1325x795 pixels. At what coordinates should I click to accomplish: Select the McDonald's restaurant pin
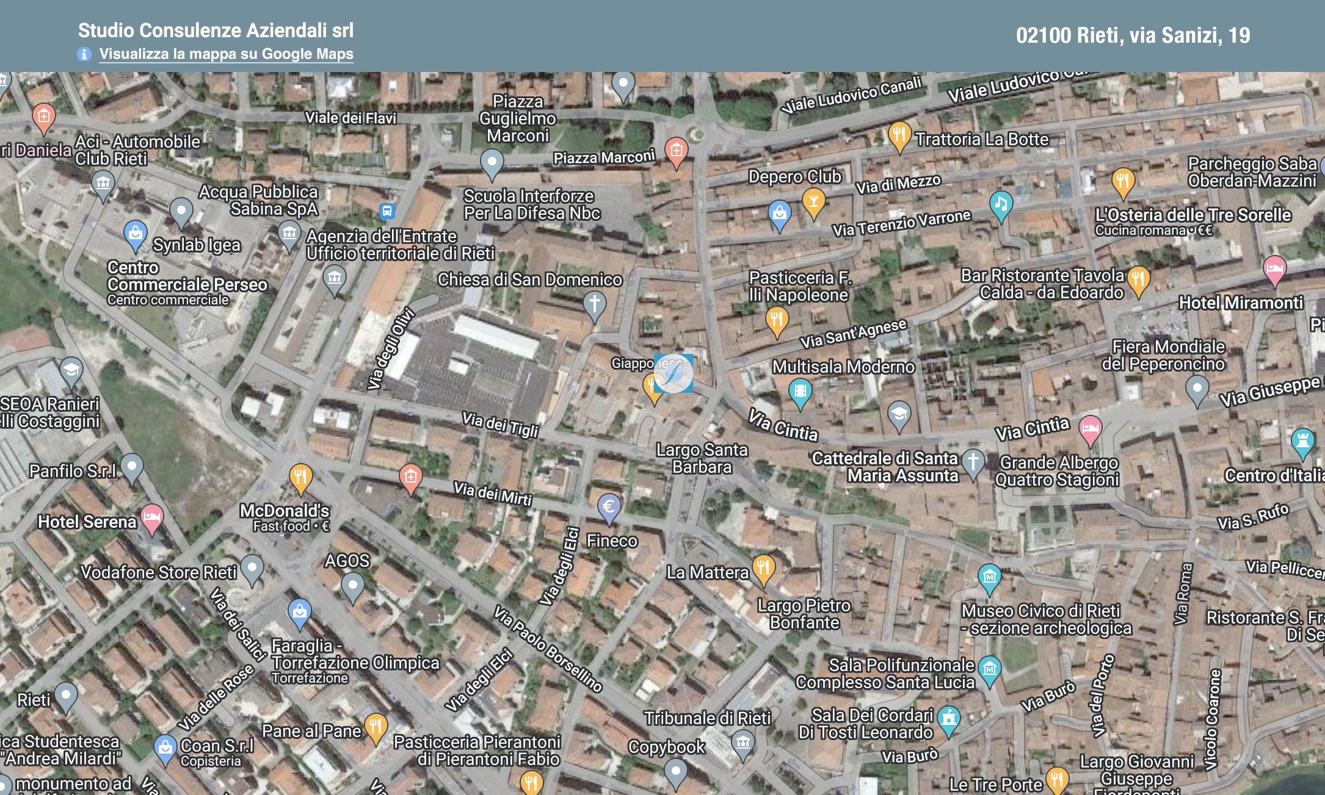tap(300, 478)
